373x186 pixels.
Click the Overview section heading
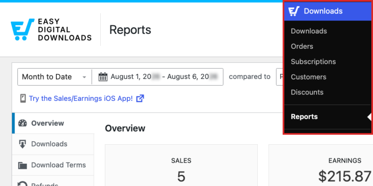tap(125, 128)
